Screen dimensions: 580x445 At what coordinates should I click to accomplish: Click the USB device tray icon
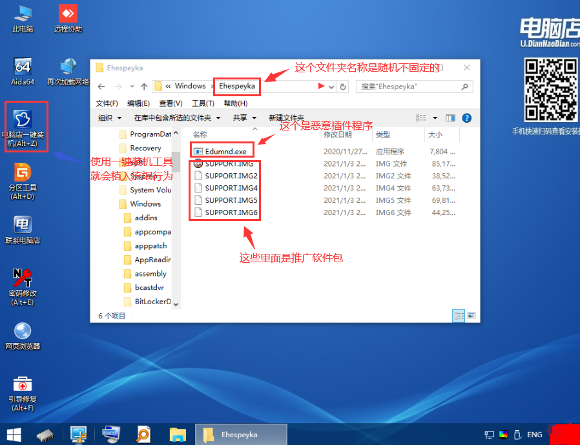point(517,435)
